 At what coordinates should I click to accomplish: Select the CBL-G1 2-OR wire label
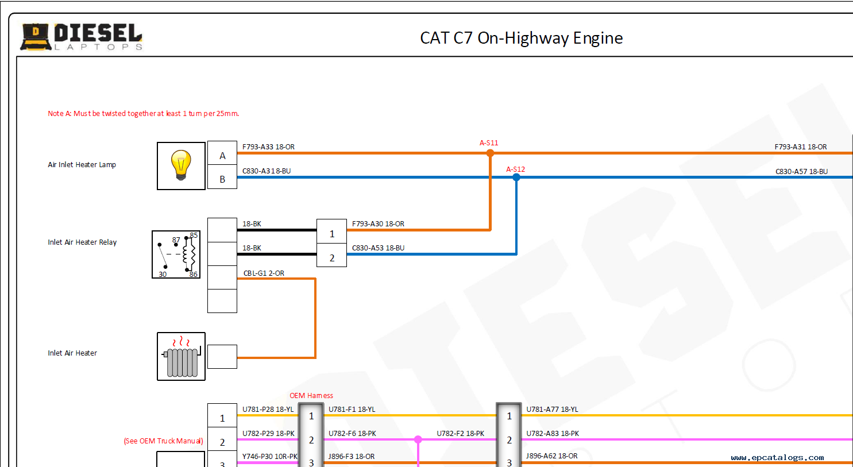pos(264,273)
